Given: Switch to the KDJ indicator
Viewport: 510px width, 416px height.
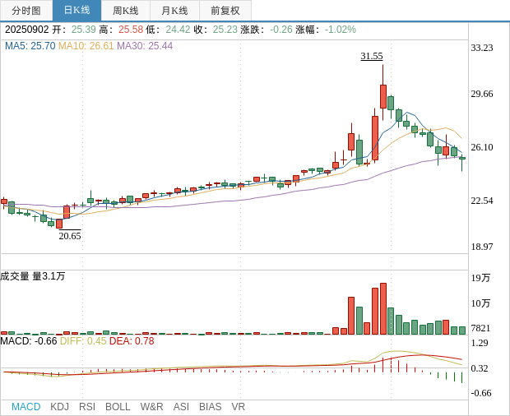Looking at the screenshot, I should (59, 407).
